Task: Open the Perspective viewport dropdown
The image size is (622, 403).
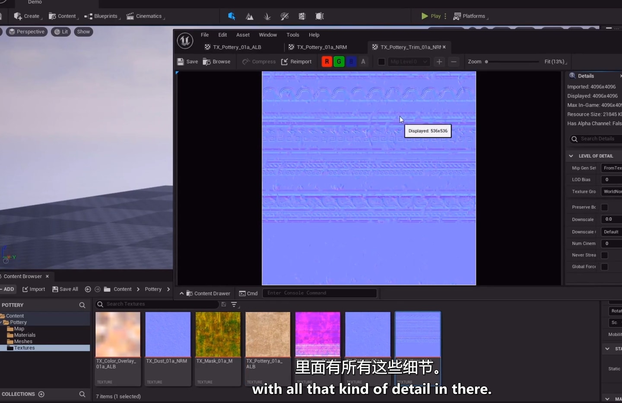Action: [27, 32]
